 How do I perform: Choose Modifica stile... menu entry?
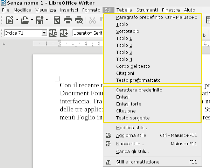[152, 127]
